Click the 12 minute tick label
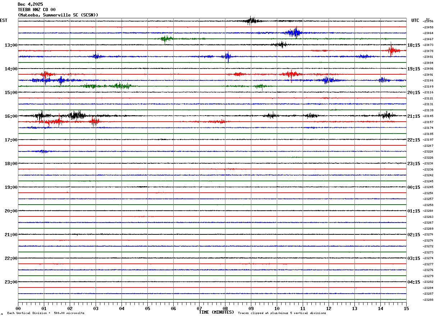The image size is (435, 318). [x=329, y=309]
